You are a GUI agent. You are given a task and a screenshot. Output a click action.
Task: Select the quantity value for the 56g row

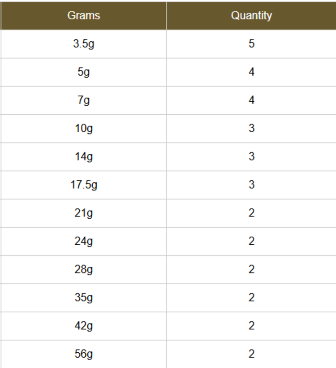click(251, 355)
